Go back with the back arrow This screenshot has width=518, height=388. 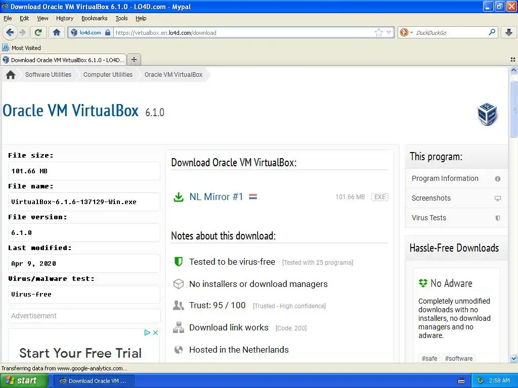[10, 32]
